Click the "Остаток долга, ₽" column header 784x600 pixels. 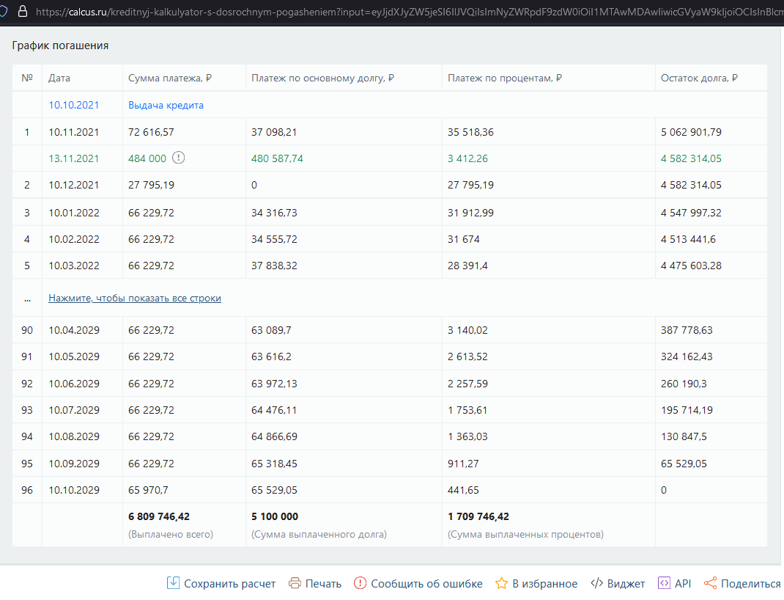(699, 78)
